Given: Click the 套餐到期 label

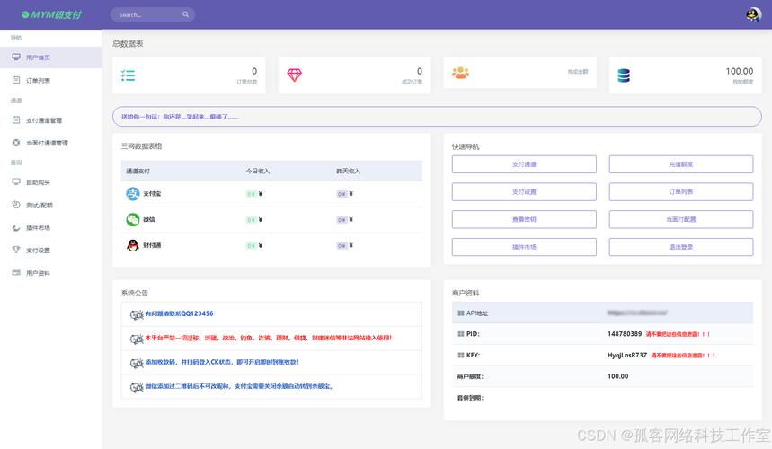Looking at the screenshot, I should [470, 398].
